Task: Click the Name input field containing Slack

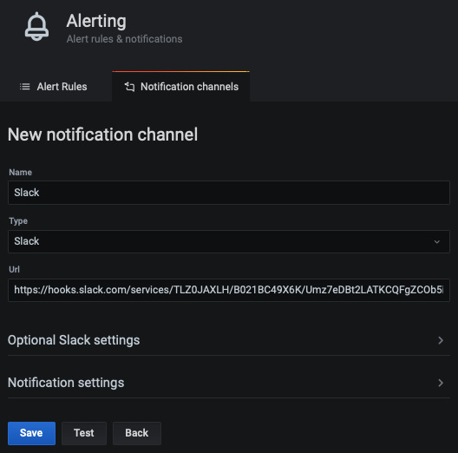Action: click(229, 193)
